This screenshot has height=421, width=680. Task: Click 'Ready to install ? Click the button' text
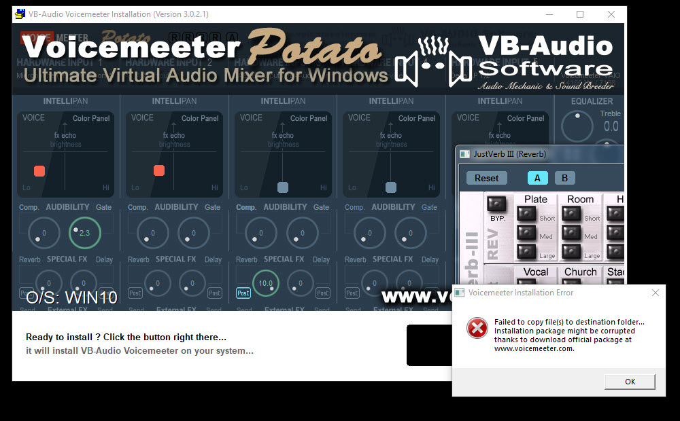click(126, 337)
